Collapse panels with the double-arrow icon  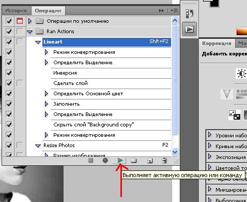161,11
